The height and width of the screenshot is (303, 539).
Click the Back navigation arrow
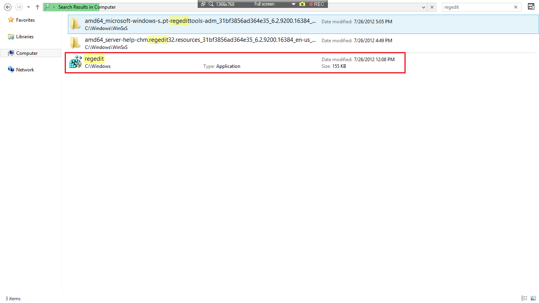(7, 7)
